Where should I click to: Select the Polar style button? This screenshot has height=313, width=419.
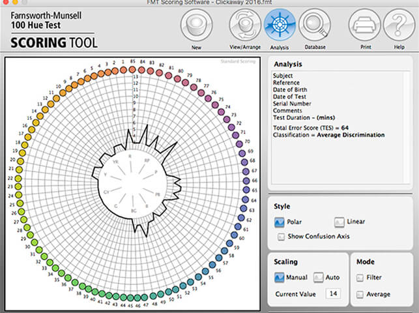pyautogui.click(x=280, y=223)
